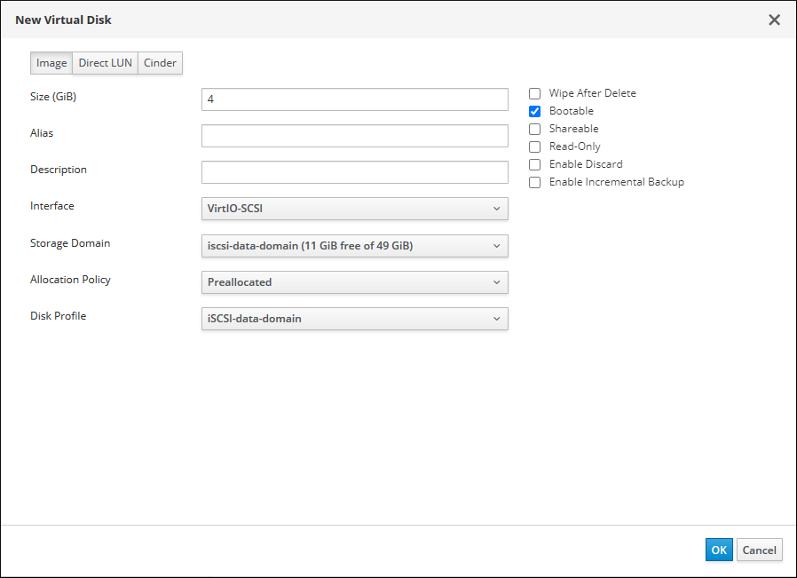
Task: Focus the Alias text field
Action: coord(355,136)
